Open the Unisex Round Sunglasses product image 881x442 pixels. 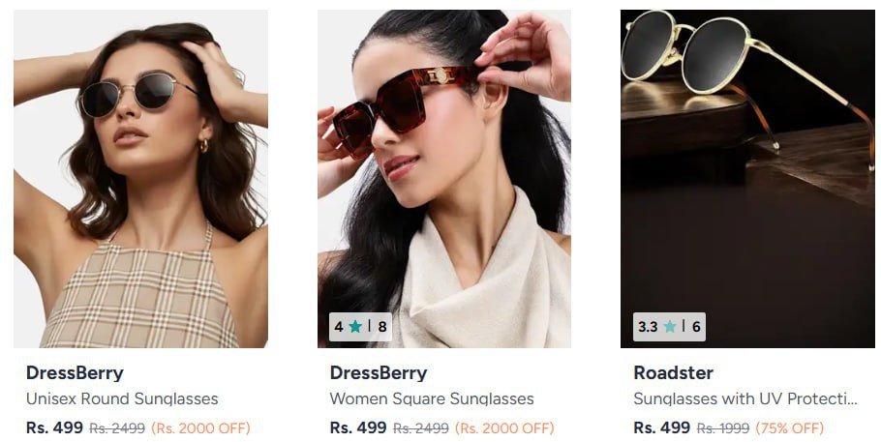140,179
